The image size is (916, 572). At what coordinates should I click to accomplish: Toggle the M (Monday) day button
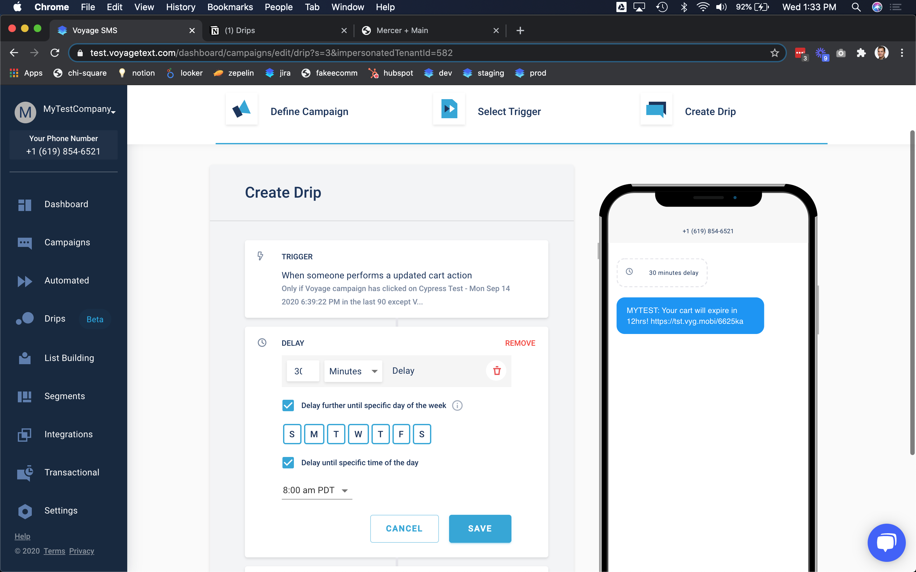click(314, 434)
